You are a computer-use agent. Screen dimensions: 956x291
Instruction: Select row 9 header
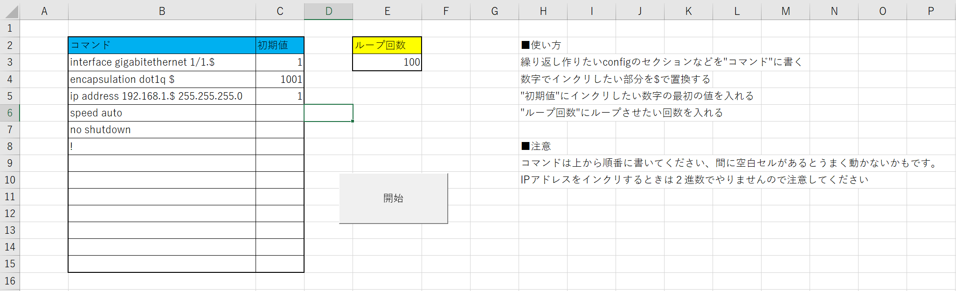point(10,163)
